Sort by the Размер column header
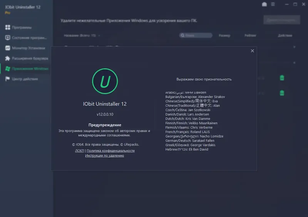Screen dimensions: 308x217 (224, 35)
